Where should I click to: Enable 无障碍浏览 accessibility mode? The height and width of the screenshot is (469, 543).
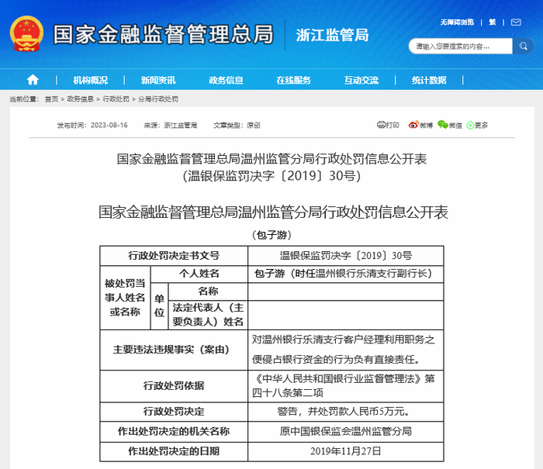click(x=457, y=22)
